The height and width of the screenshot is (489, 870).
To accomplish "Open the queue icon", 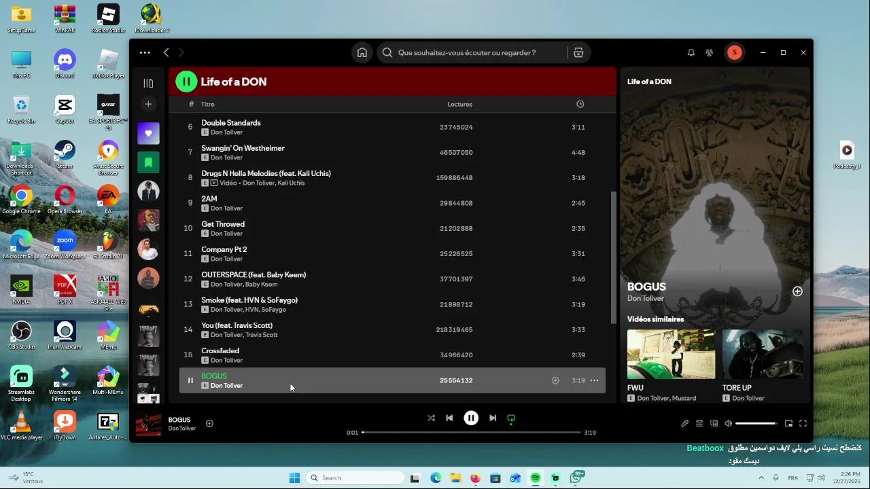I will tap(699, 424).
